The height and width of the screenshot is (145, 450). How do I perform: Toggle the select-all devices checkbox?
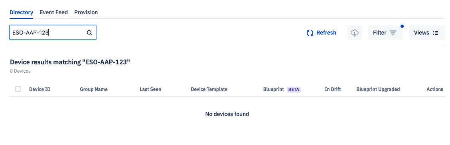pos(18,89)
